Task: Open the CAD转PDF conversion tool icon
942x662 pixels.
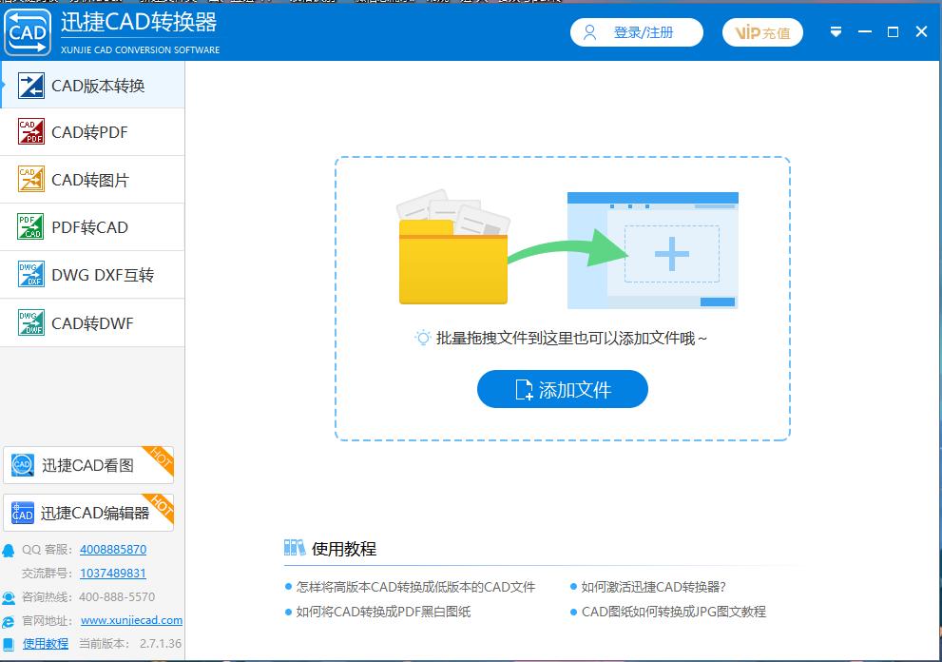Action: click(29, 131)
